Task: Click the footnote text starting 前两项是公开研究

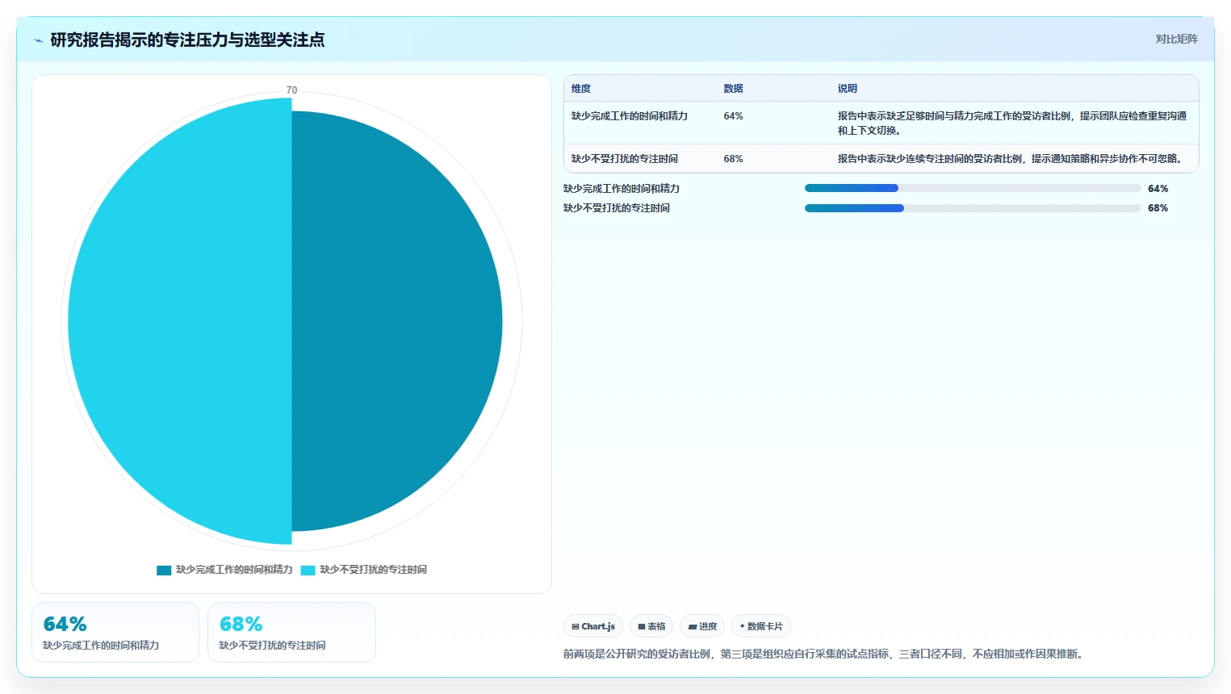Action: (x=824, y=654)
